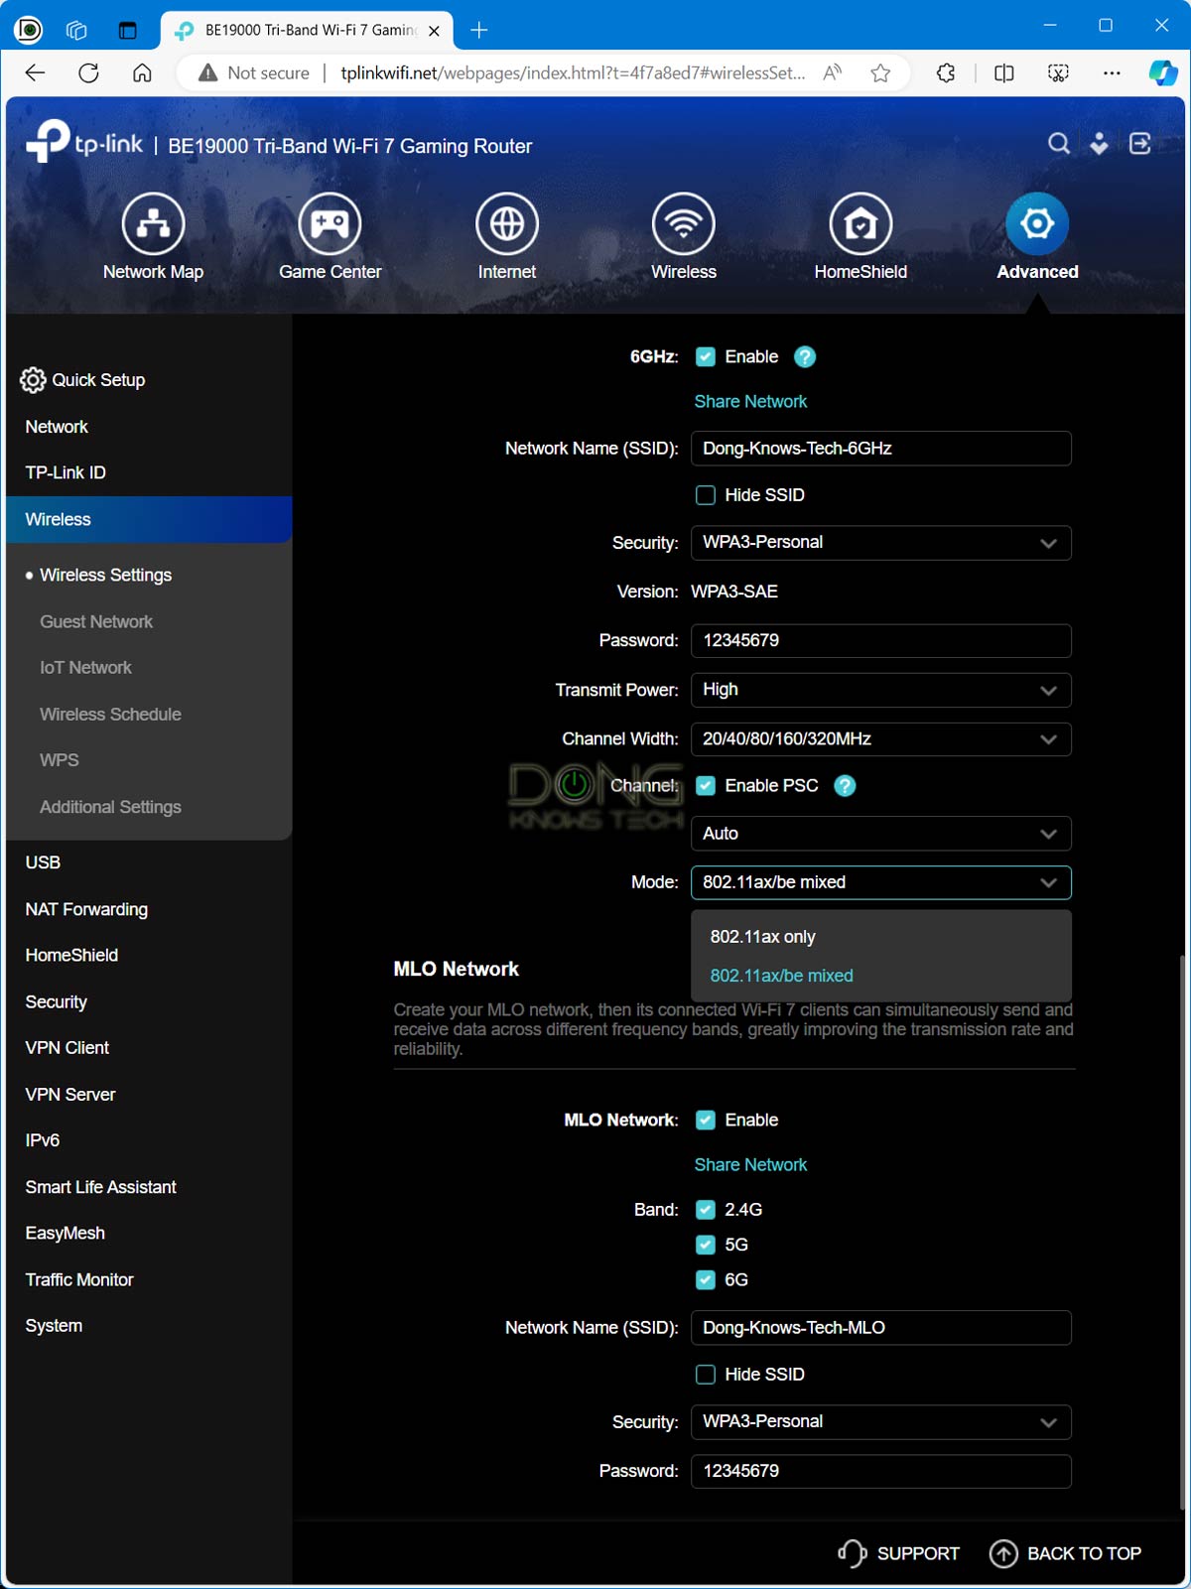This screenshot has width=1191, height=1589.
Task: Click the SUPPORT button
Action: (898, 1553)
